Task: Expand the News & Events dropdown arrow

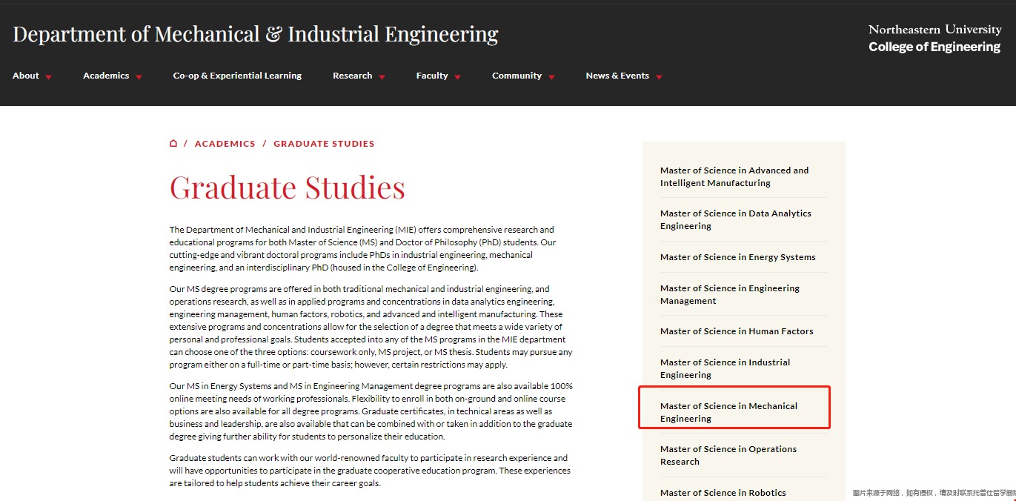Action: pyautogui.click(x=659, y=77)
